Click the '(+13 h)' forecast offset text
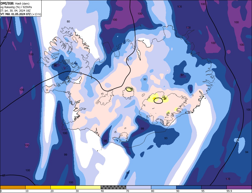The image size is (252, 193). click(36, 14)
